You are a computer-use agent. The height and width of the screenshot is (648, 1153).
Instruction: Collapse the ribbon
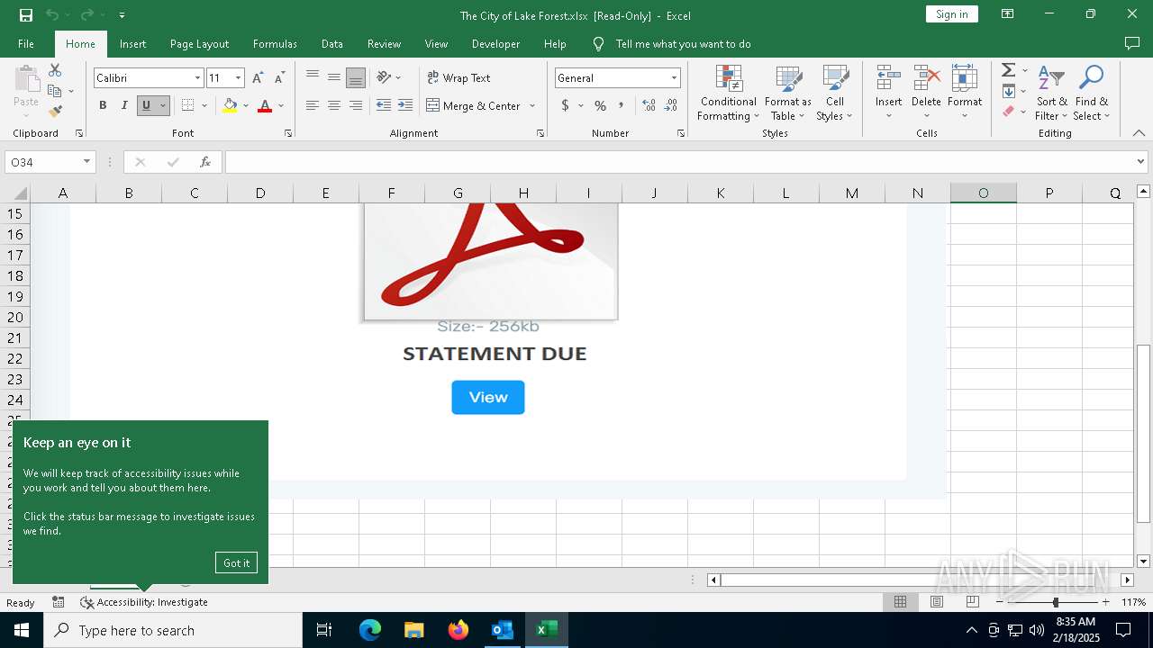coord(1139,133)
